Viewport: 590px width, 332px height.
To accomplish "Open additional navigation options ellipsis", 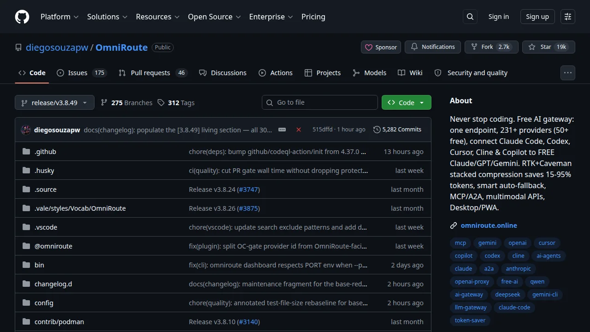I will pyautogui.click(x=568, y=73).
